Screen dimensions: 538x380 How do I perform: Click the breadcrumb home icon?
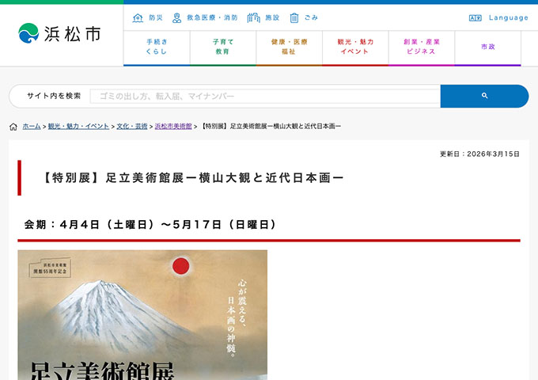click(x=13, y=127)
